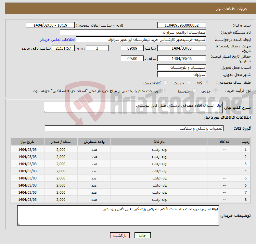Click quantity 2,000 in row 8
This screenshot has width=256, height=244.
tap(61, 200)
